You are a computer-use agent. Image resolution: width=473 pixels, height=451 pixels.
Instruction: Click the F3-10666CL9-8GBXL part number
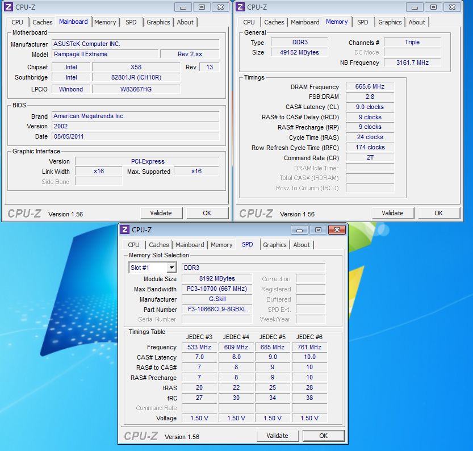[217, 309]
